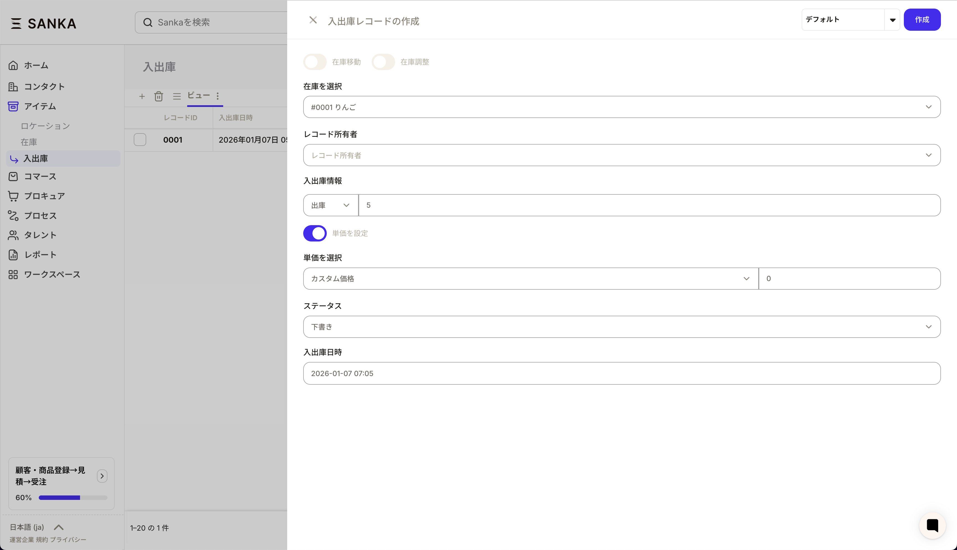
Task: Turn off the 単価を設定 switch
Action: [x=315, y=233]
